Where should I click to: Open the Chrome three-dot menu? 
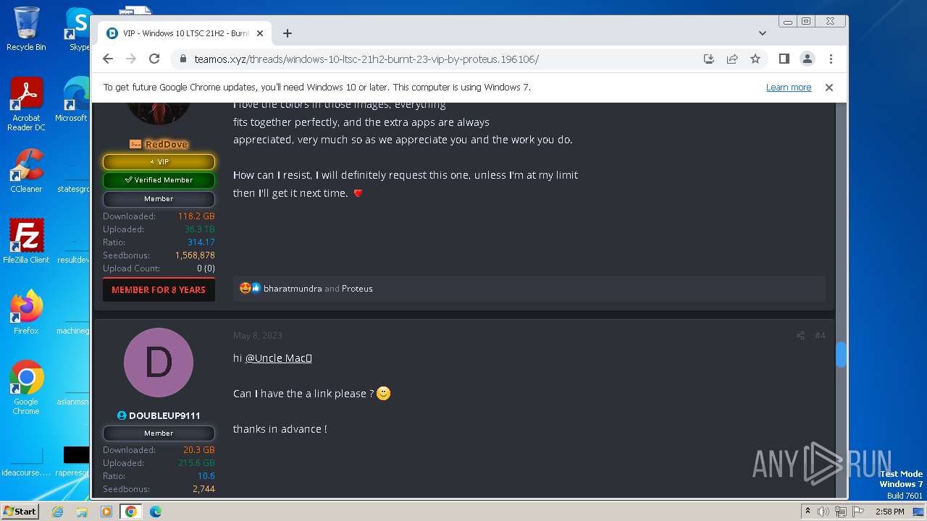pyautogui.click(x=831, y=59)
